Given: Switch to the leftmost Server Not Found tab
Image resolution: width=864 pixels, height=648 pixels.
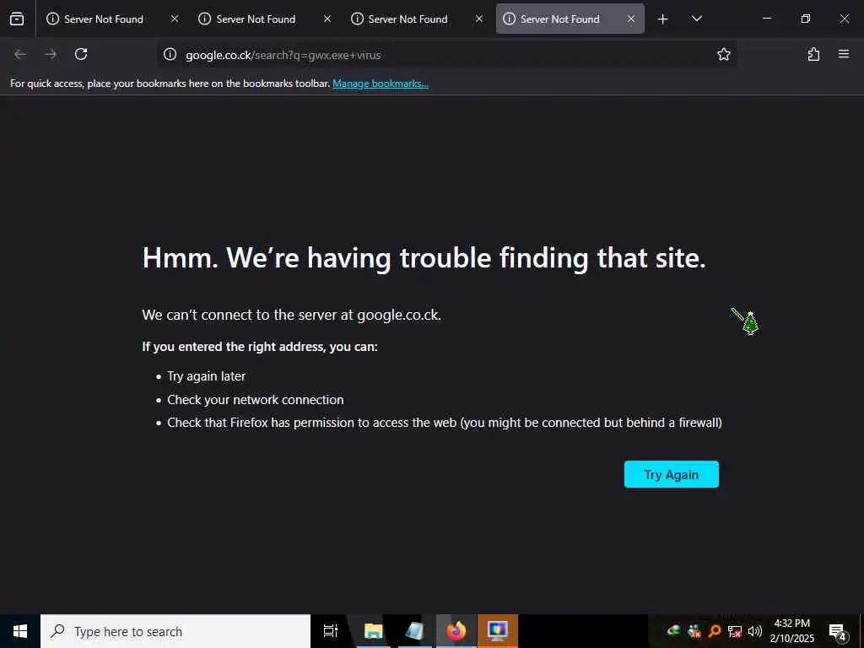Looking at the screenshot, I should click(x=112, y=19).
